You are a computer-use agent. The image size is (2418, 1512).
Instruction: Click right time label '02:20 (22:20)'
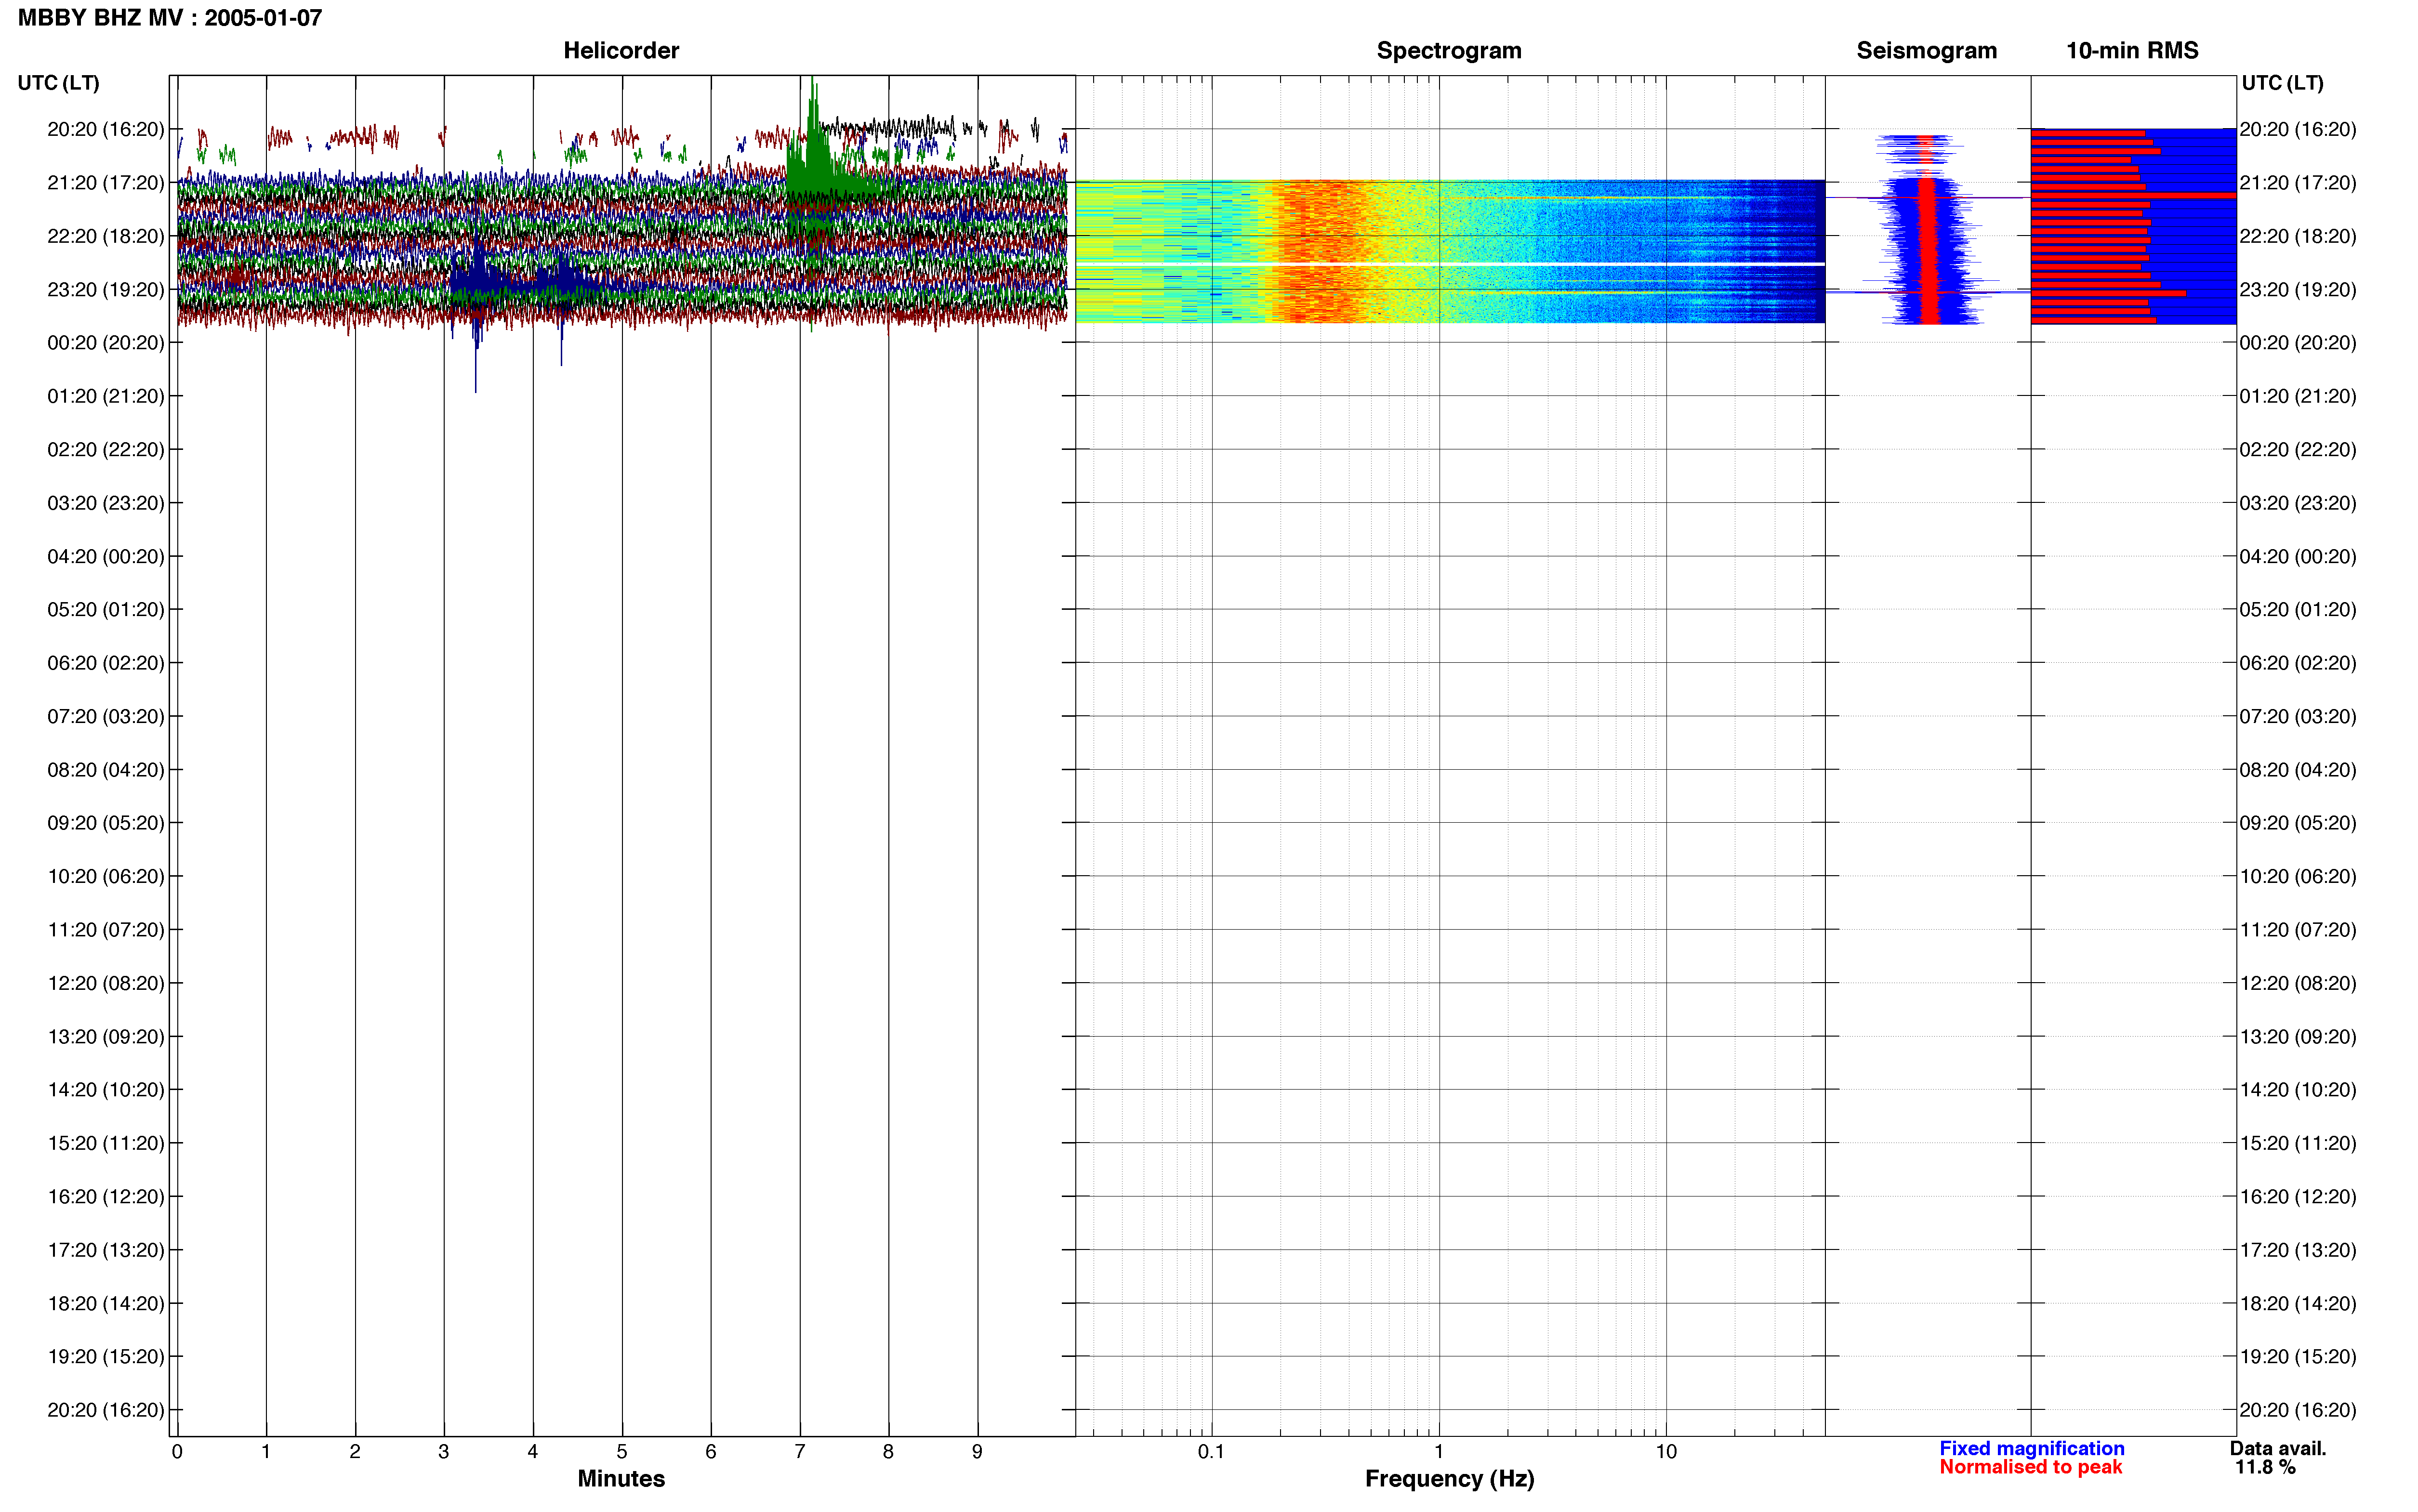(2298, 450)
